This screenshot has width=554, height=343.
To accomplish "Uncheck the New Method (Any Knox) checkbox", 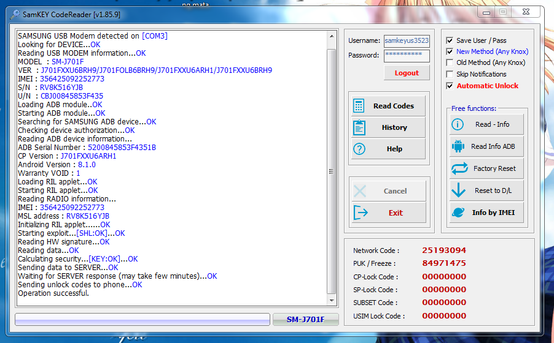I will coord(450,52).
